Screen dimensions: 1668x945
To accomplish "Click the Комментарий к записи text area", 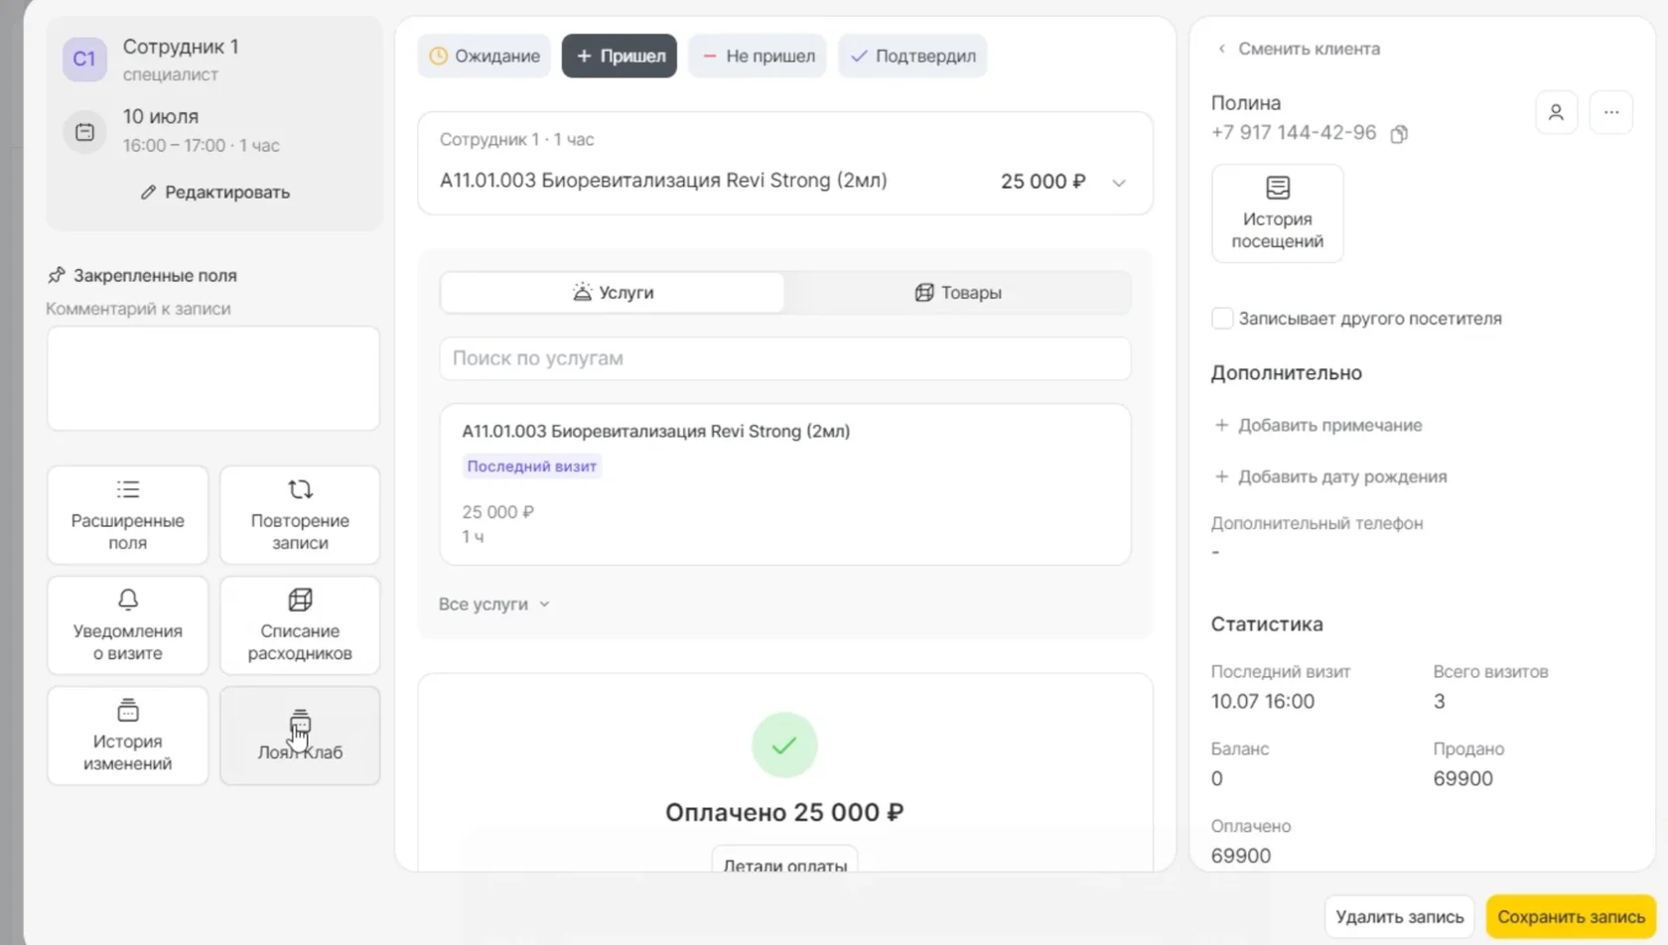I will [x=212, y=378].
